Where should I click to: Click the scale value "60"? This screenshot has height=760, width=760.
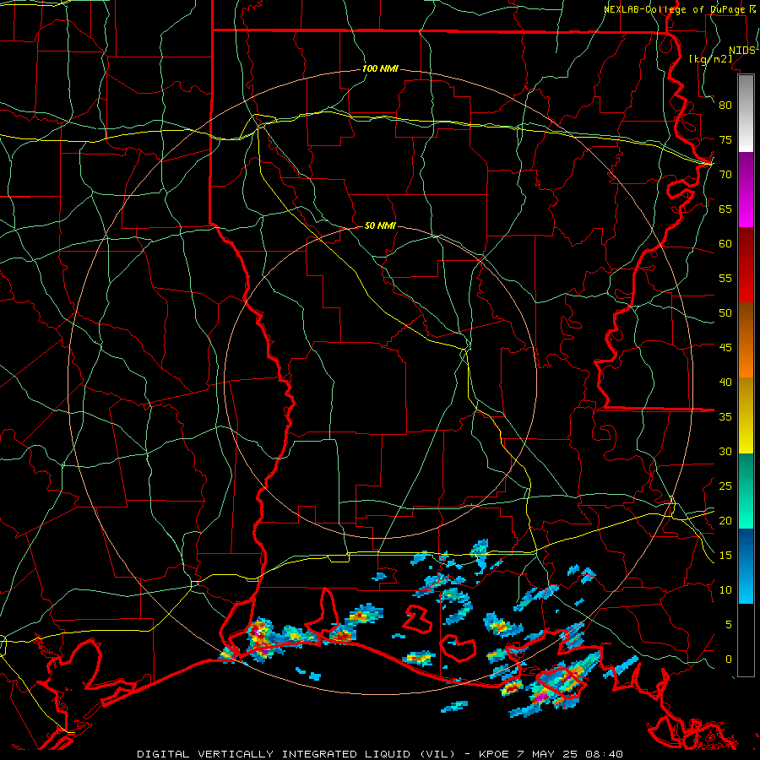pos(725,244)
